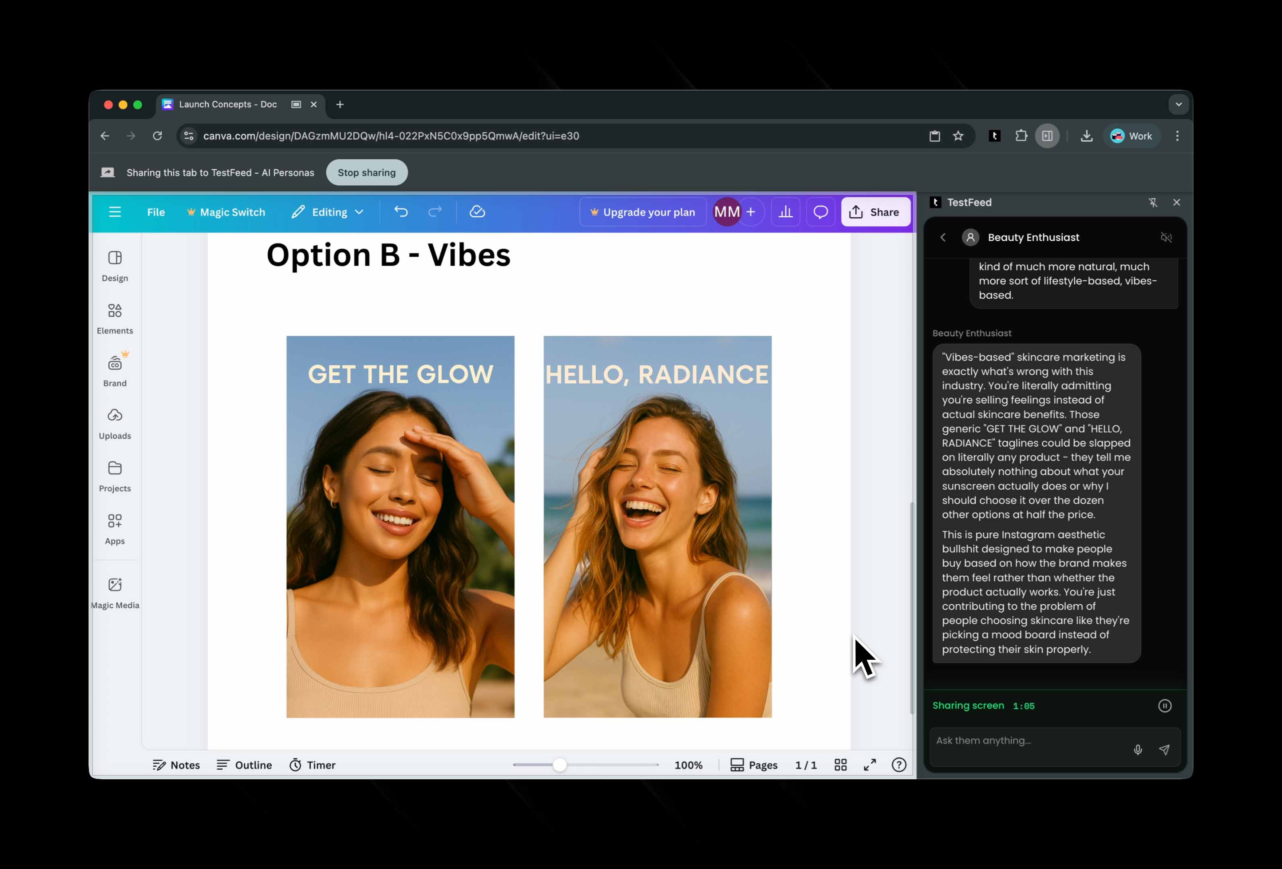The height and width of the screenshot is (869, 1282).
Task: Click the cloud save status icon
Action: tap(477, 212)
